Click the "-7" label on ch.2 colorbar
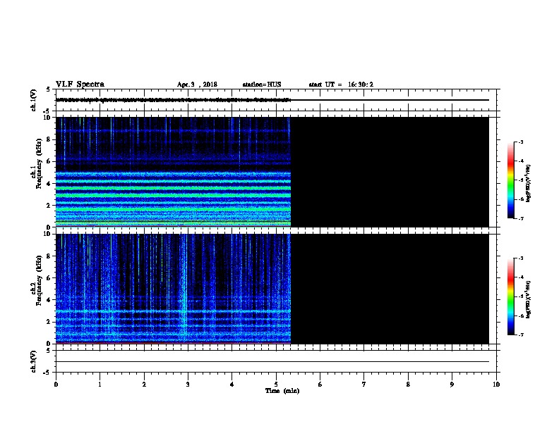The image size is (559, 431). (521, 335)
